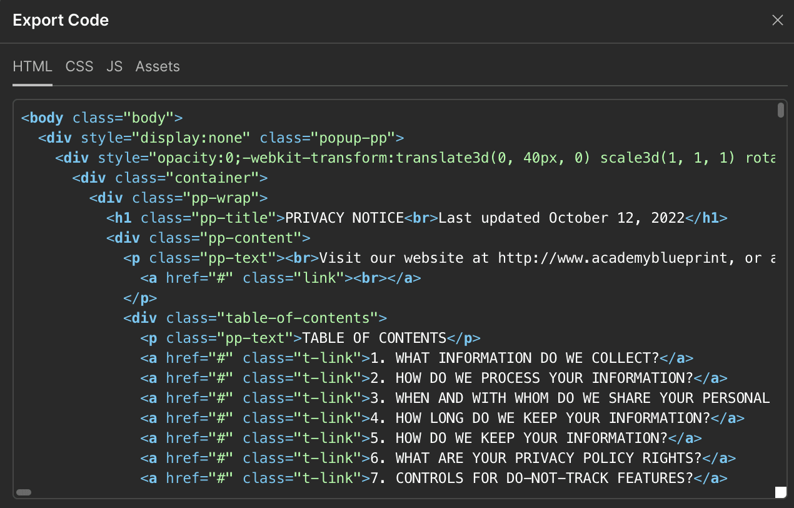Click the pp-content div line
Image resolution: width=794 pixels, height=508 pixels.
point(208,238)
